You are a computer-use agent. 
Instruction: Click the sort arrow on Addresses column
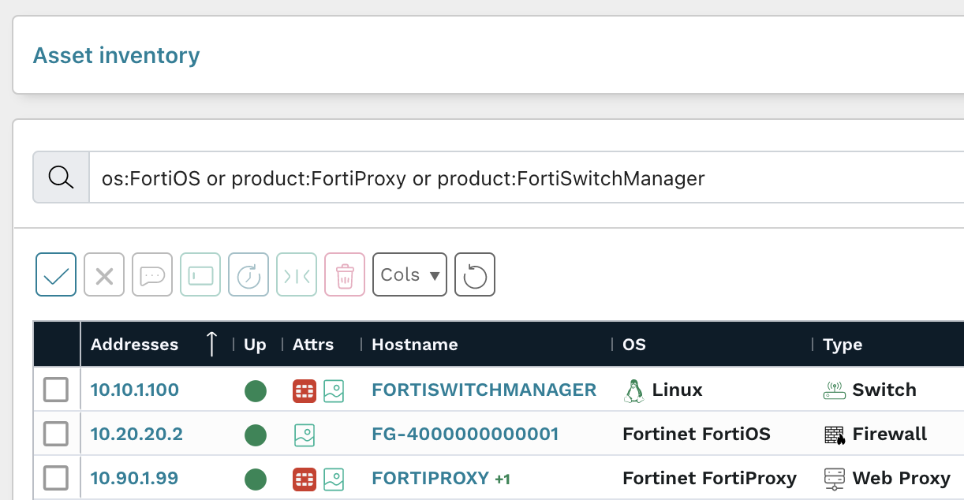(x=211, y=344)
